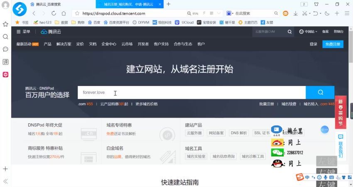The width and height of the screenshot is (353, 187).
Task: Close the active 域名注册 tab
Action: point(160,4)
